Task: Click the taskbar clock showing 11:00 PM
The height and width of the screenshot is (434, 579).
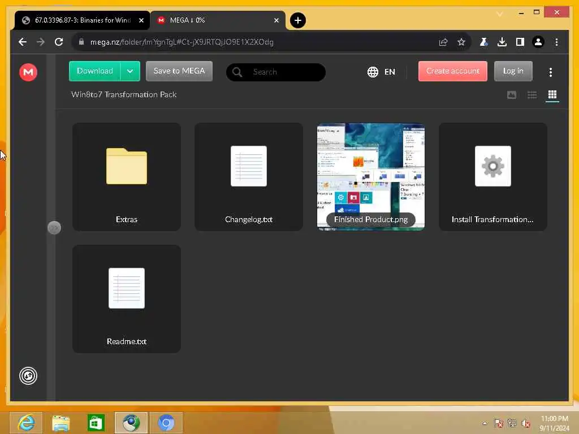Action: (554, 423)
